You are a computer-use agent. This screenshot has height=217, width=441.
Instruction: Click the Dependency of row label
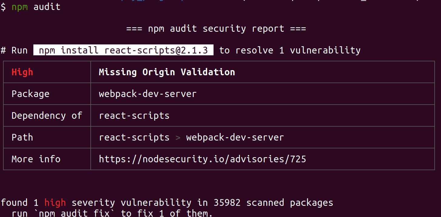(x=47, y=115)
